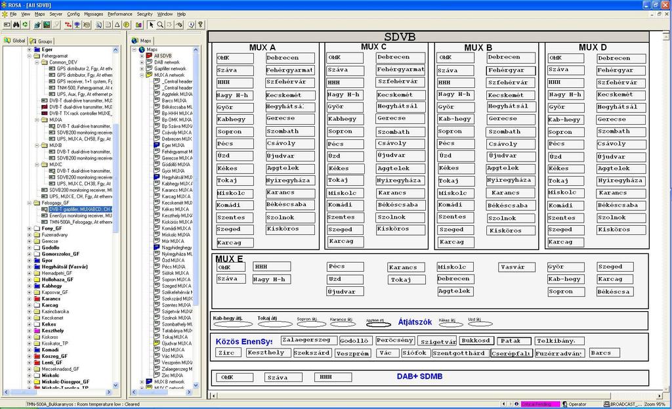Click the red DVB-T TX rack controller device icon
Image resolution: width=672 pixels, height=409 pixels.
coord(44,113)
